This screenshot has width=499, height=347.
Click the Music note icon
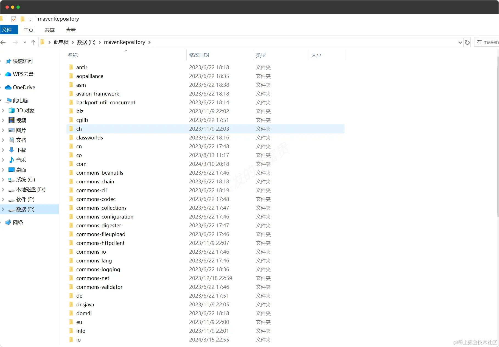[12, 160]
